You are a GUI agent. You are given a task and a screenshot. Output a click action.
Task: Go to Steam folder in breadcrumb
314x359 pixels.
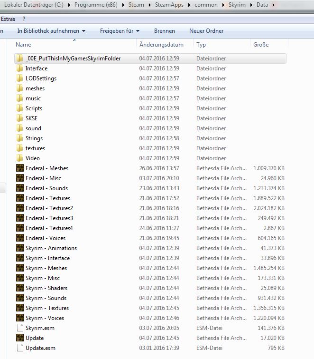tap(136, 5)
